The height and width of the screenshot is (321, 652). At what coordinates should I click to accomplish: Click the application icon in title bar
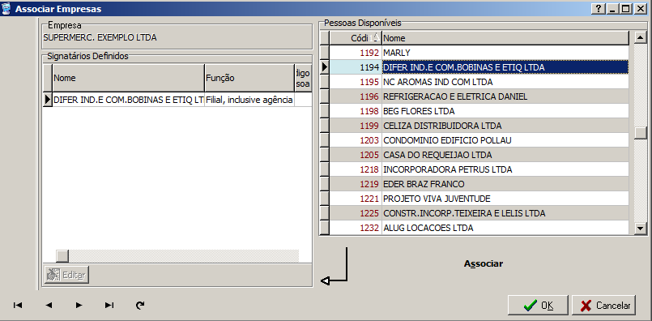point(6,8)
